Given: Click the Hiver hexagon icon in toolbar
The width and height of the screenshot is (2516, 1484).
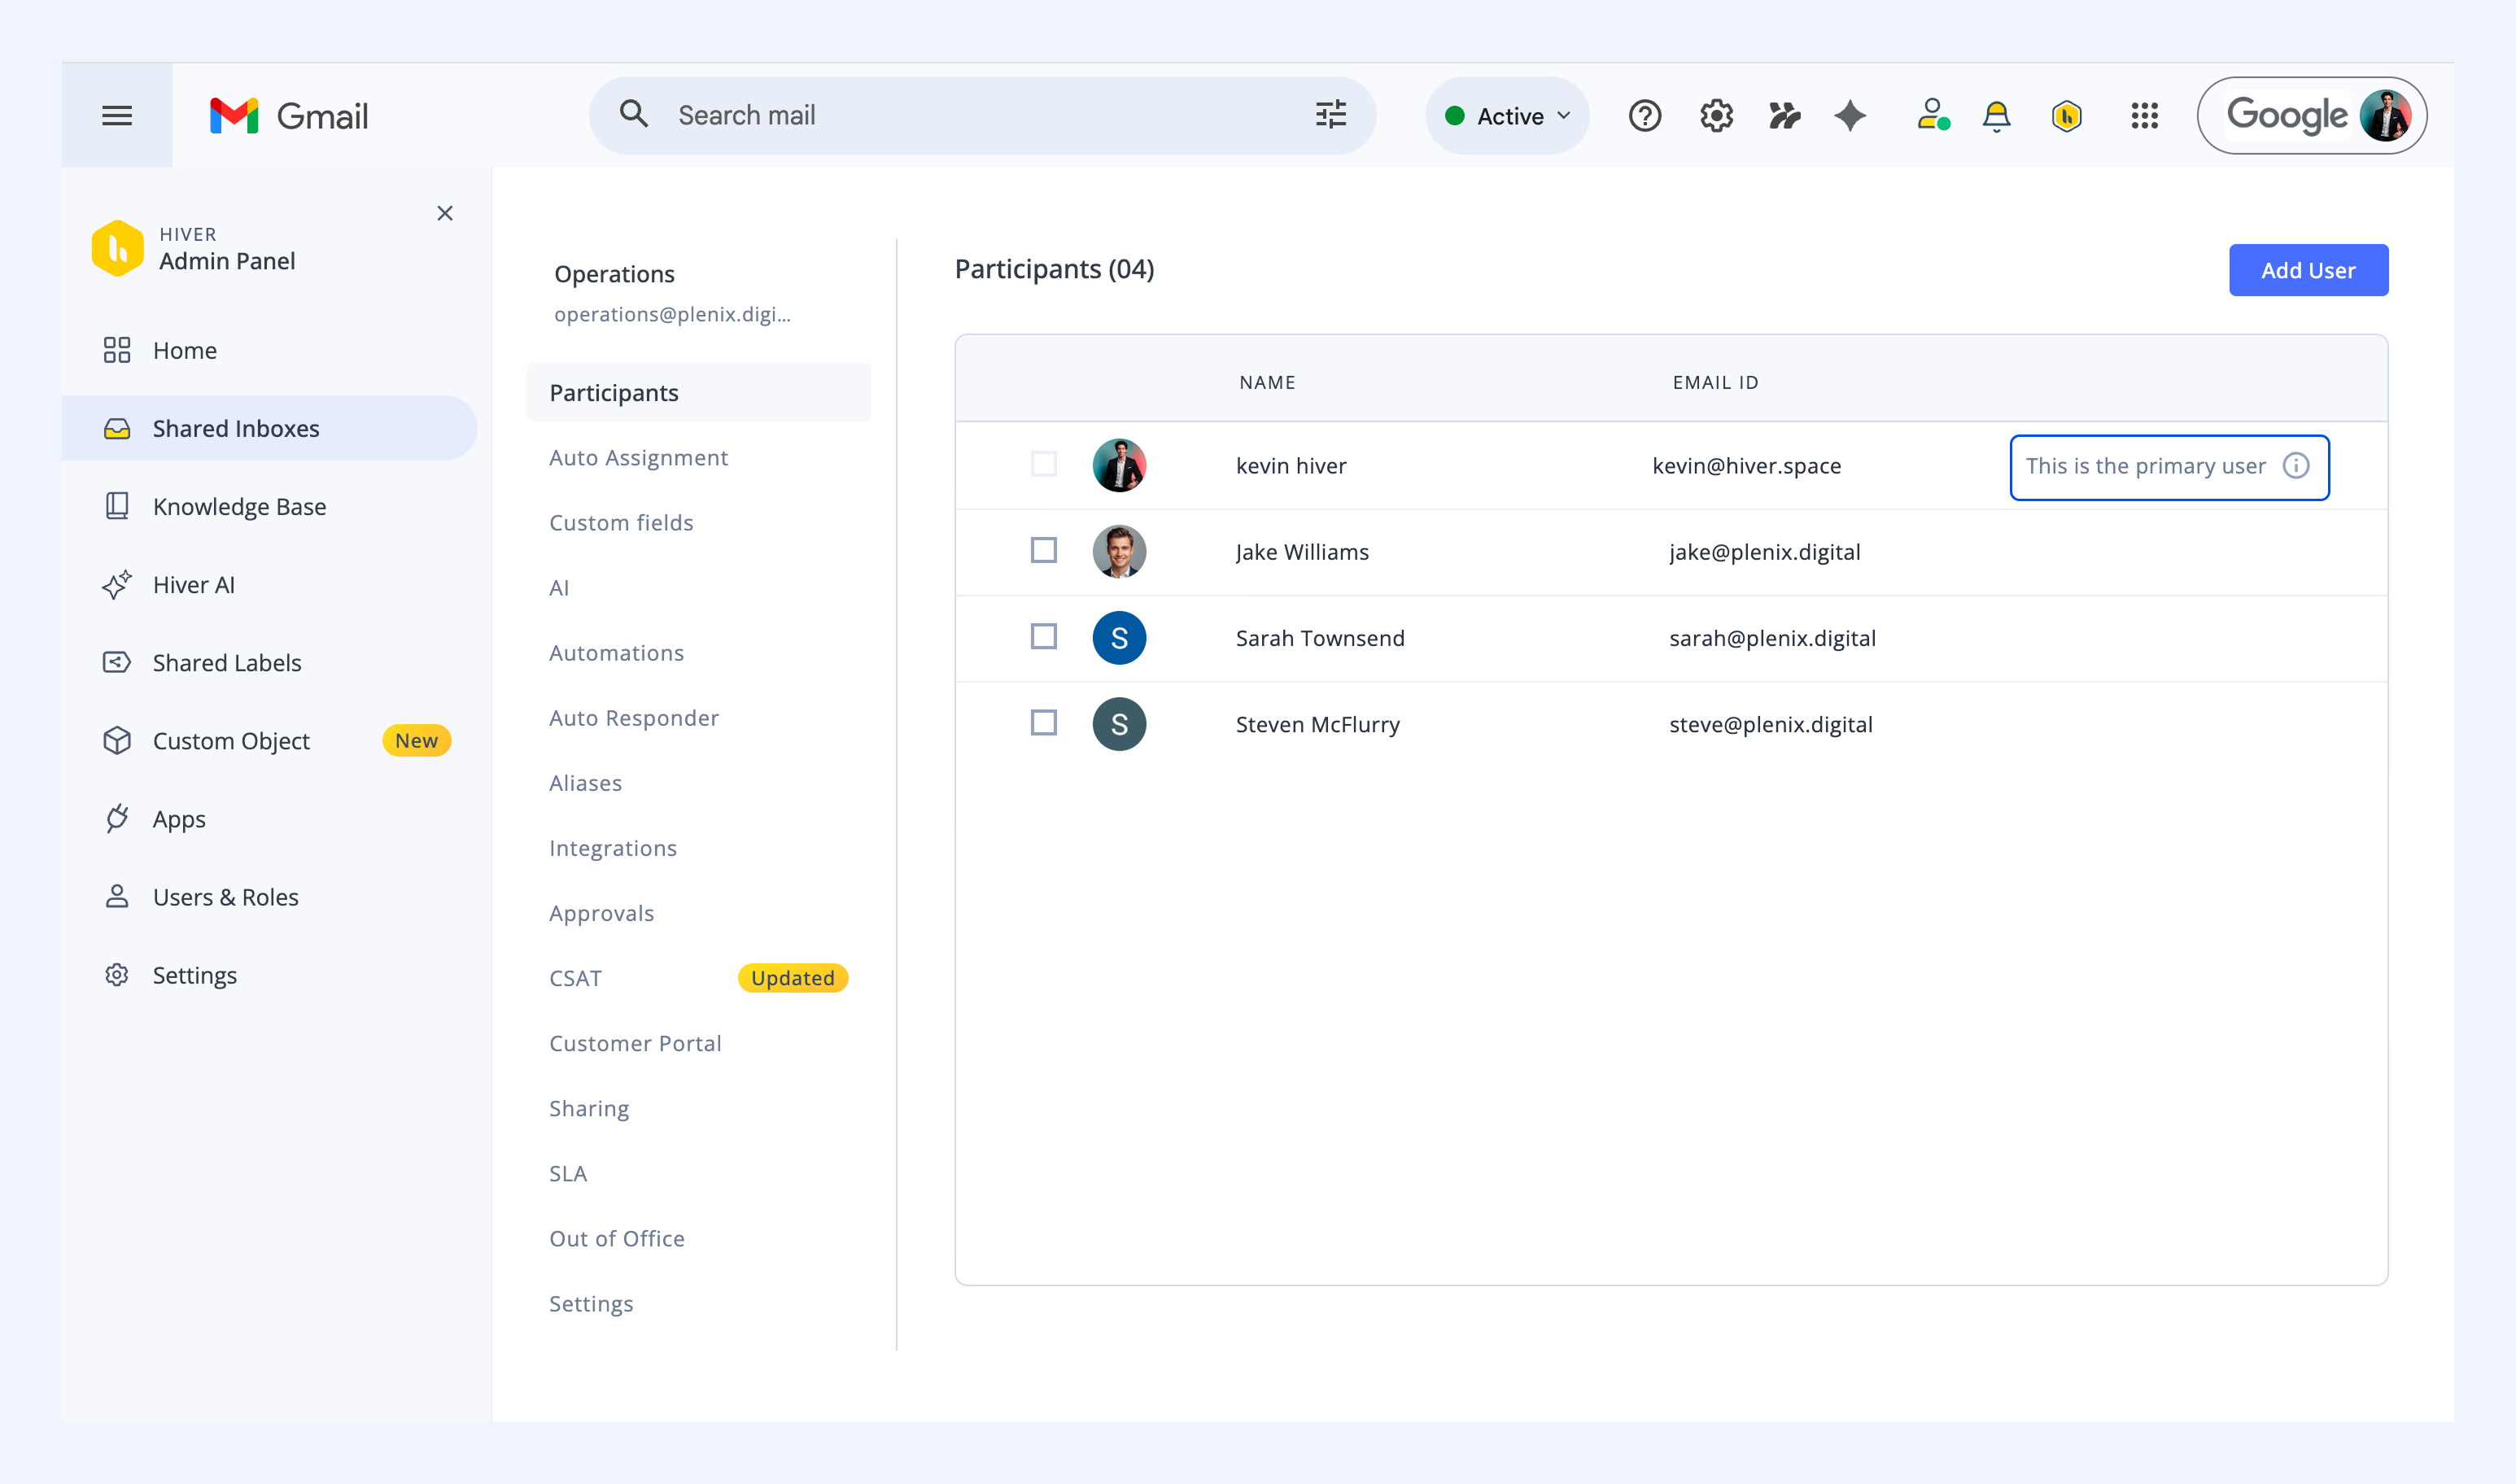Looking at the screenshot, I should coord(2067,116).
